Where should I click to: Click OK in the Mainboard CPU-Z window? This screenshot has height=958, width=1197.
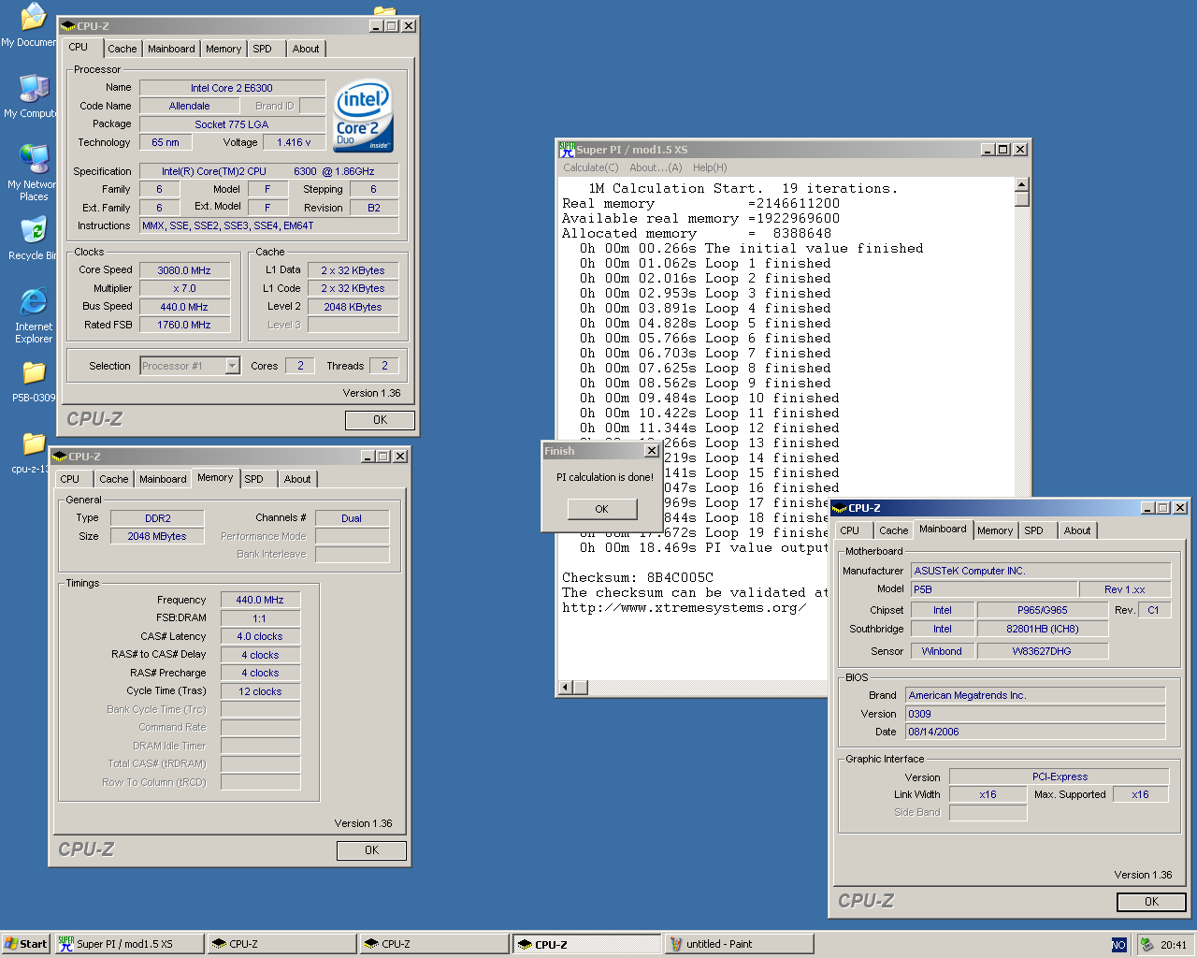[x=1151, y=902]
